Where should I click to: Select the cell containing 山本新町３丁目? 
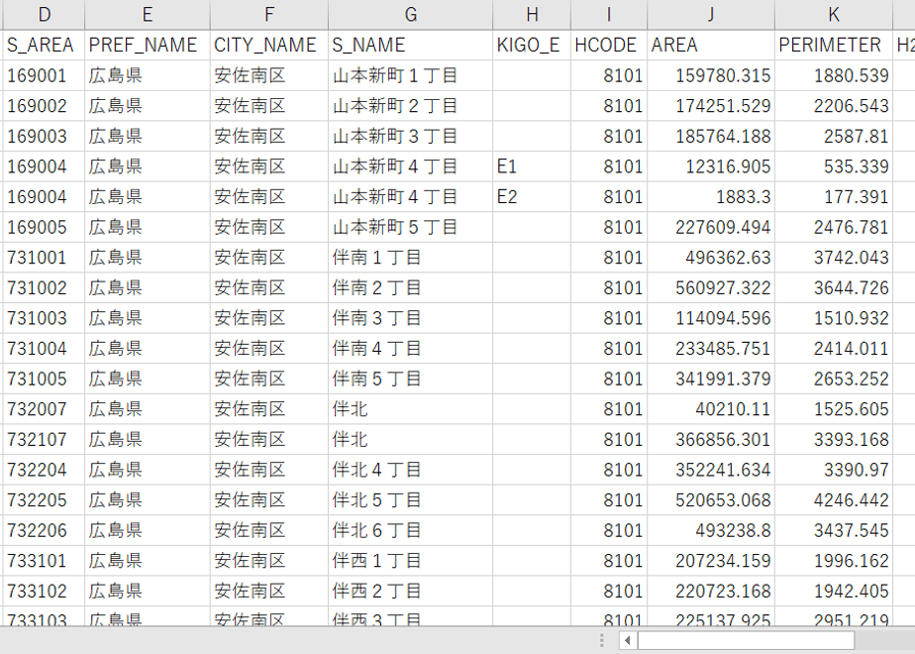(410, 136)
